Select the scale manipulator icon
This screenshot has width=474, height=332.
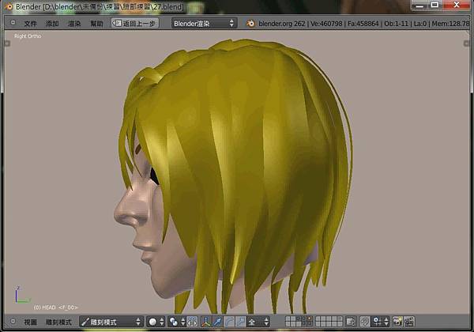[241, 322]
